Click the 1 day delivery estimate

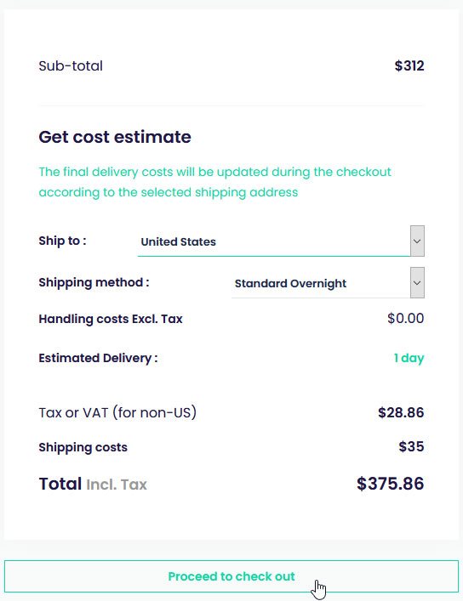409,358
